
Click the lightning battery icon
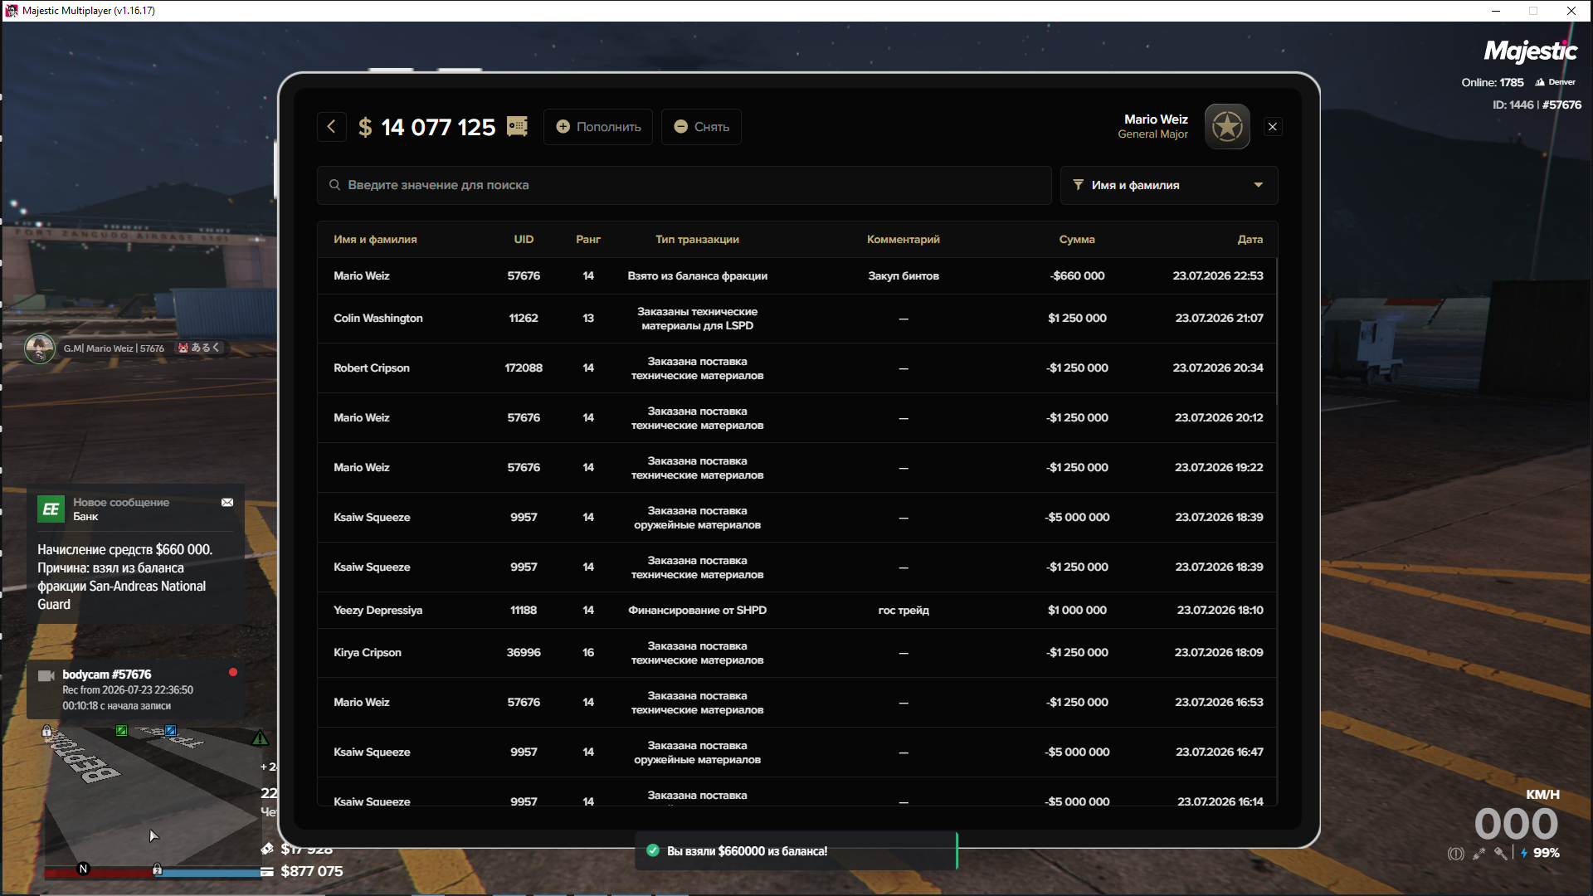point(1524,853)
